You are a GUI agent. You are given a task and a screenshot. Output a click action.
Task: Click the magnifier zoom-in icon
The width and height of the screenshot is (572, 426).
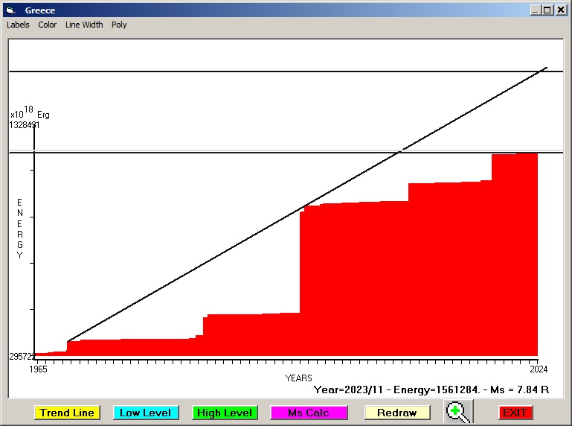[x=458, y=412]
